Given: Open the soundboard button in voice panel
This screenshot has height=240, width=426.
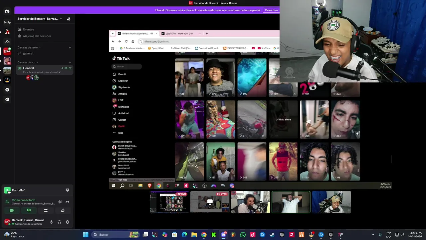Looking at the screenshot, I should coord(63,210).
